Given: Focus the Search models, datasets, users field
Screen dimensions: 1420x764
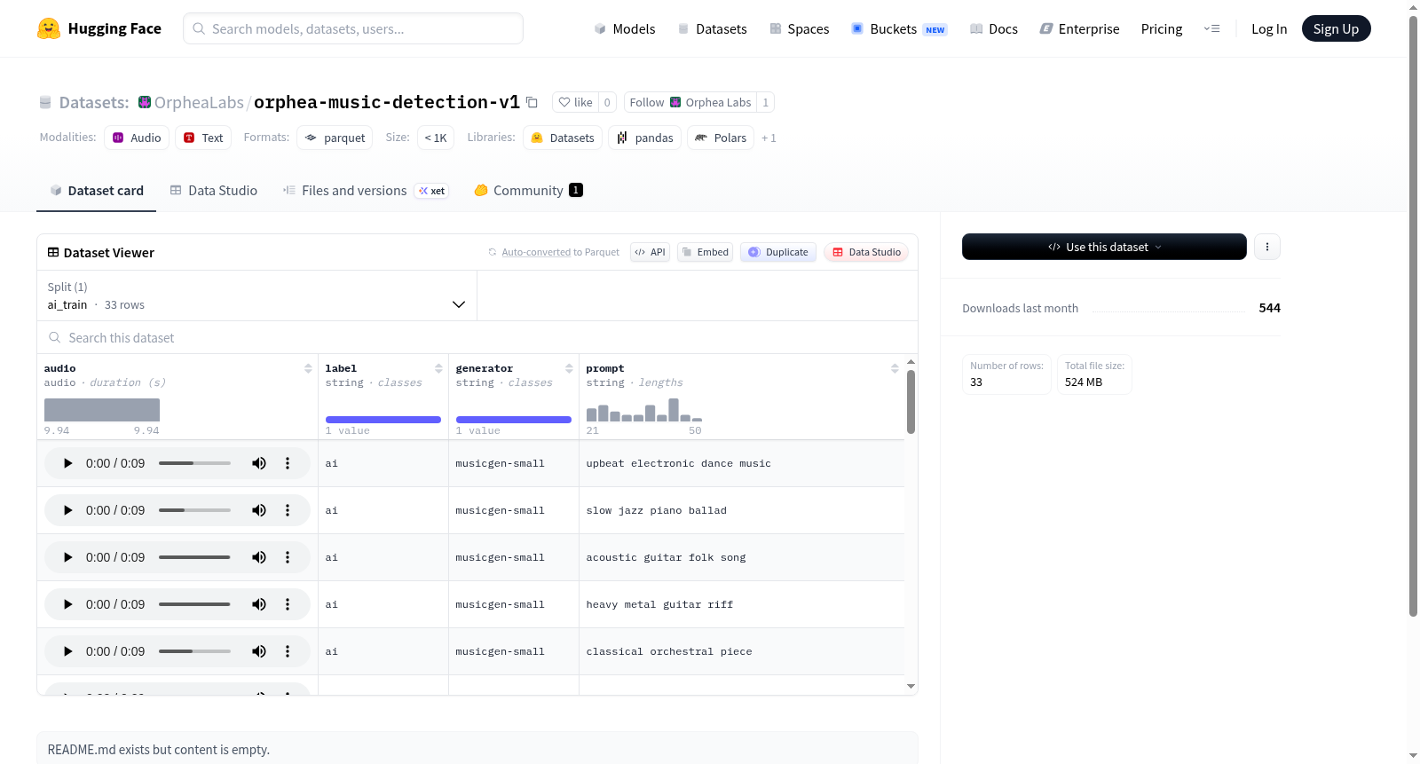Looking at the screenshot, I should (x=353, y=28).
